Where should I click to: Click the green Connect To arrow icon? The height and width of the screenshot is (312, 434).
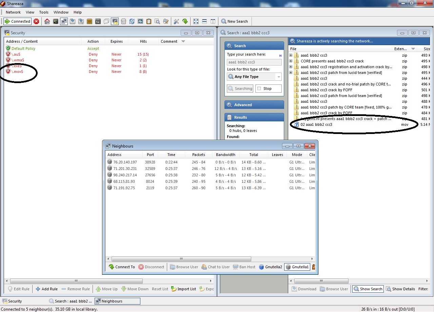point(112,267)
